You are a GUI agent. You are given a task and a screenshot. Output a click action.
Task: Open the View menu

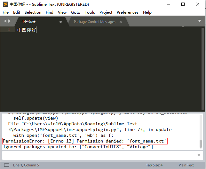tap(62, 12)
